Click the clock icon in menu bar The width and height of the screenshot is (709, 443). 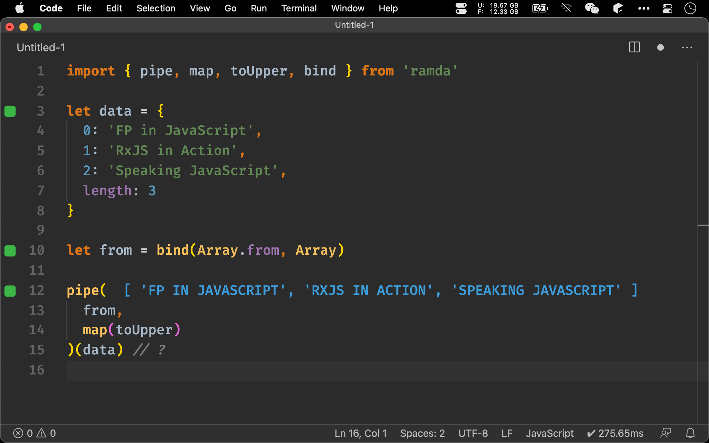pos(690,8)
